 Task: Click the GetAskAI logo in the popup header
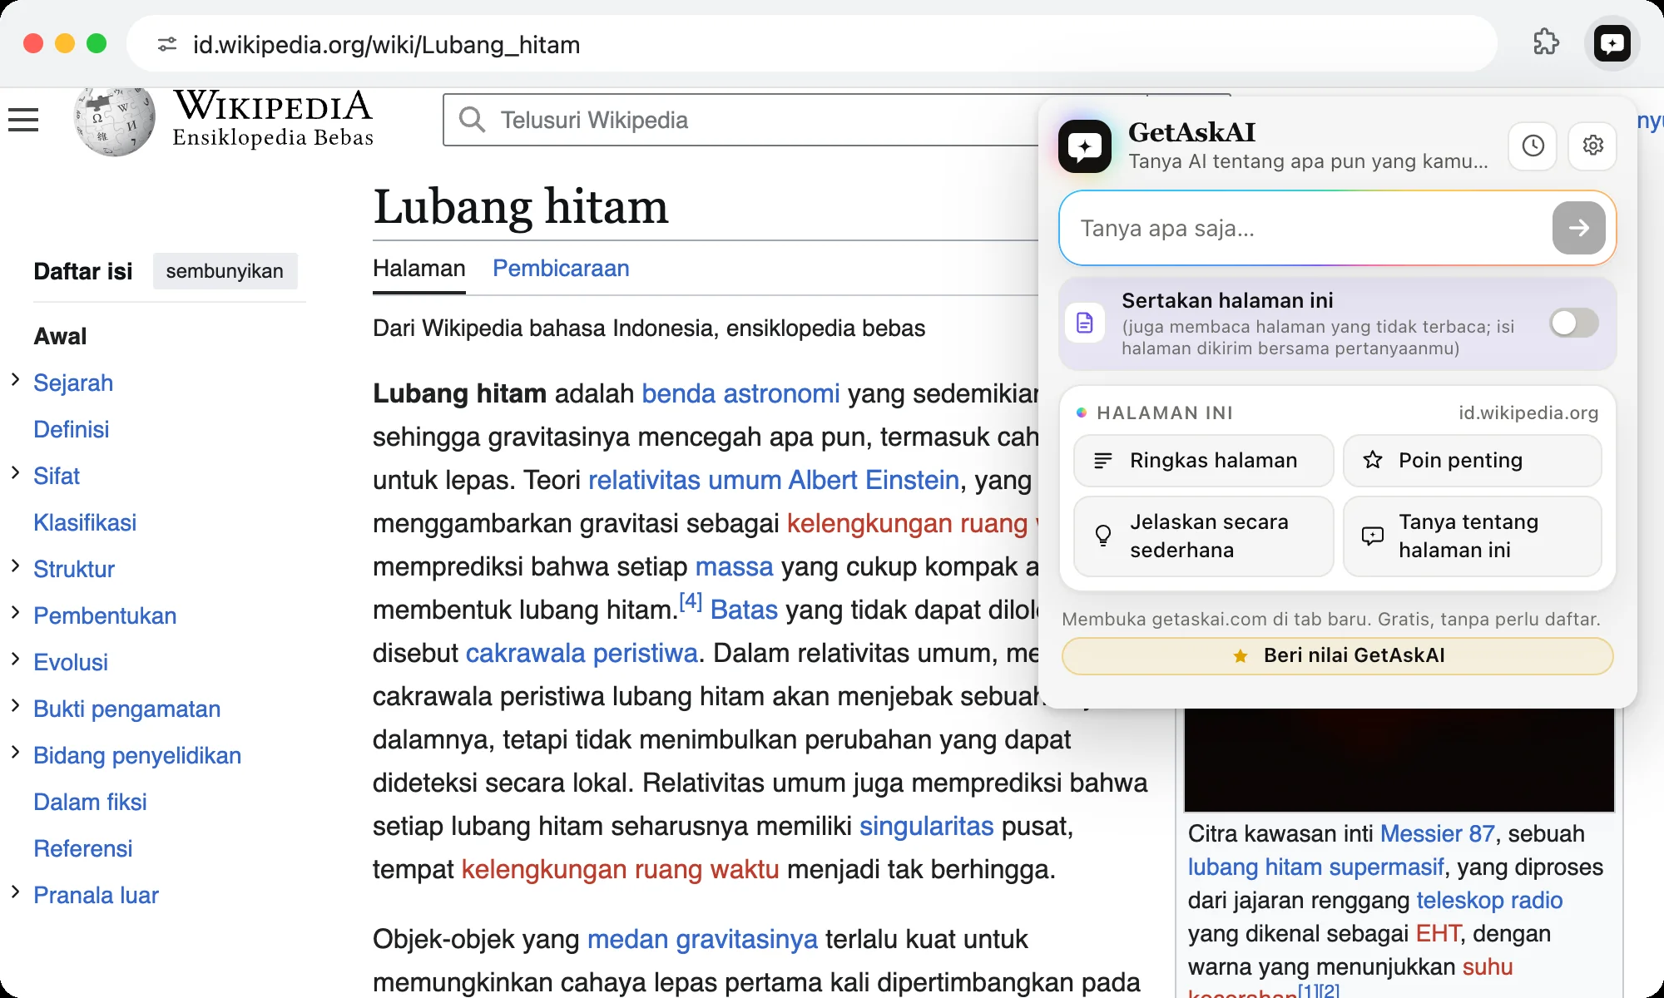1085,146
